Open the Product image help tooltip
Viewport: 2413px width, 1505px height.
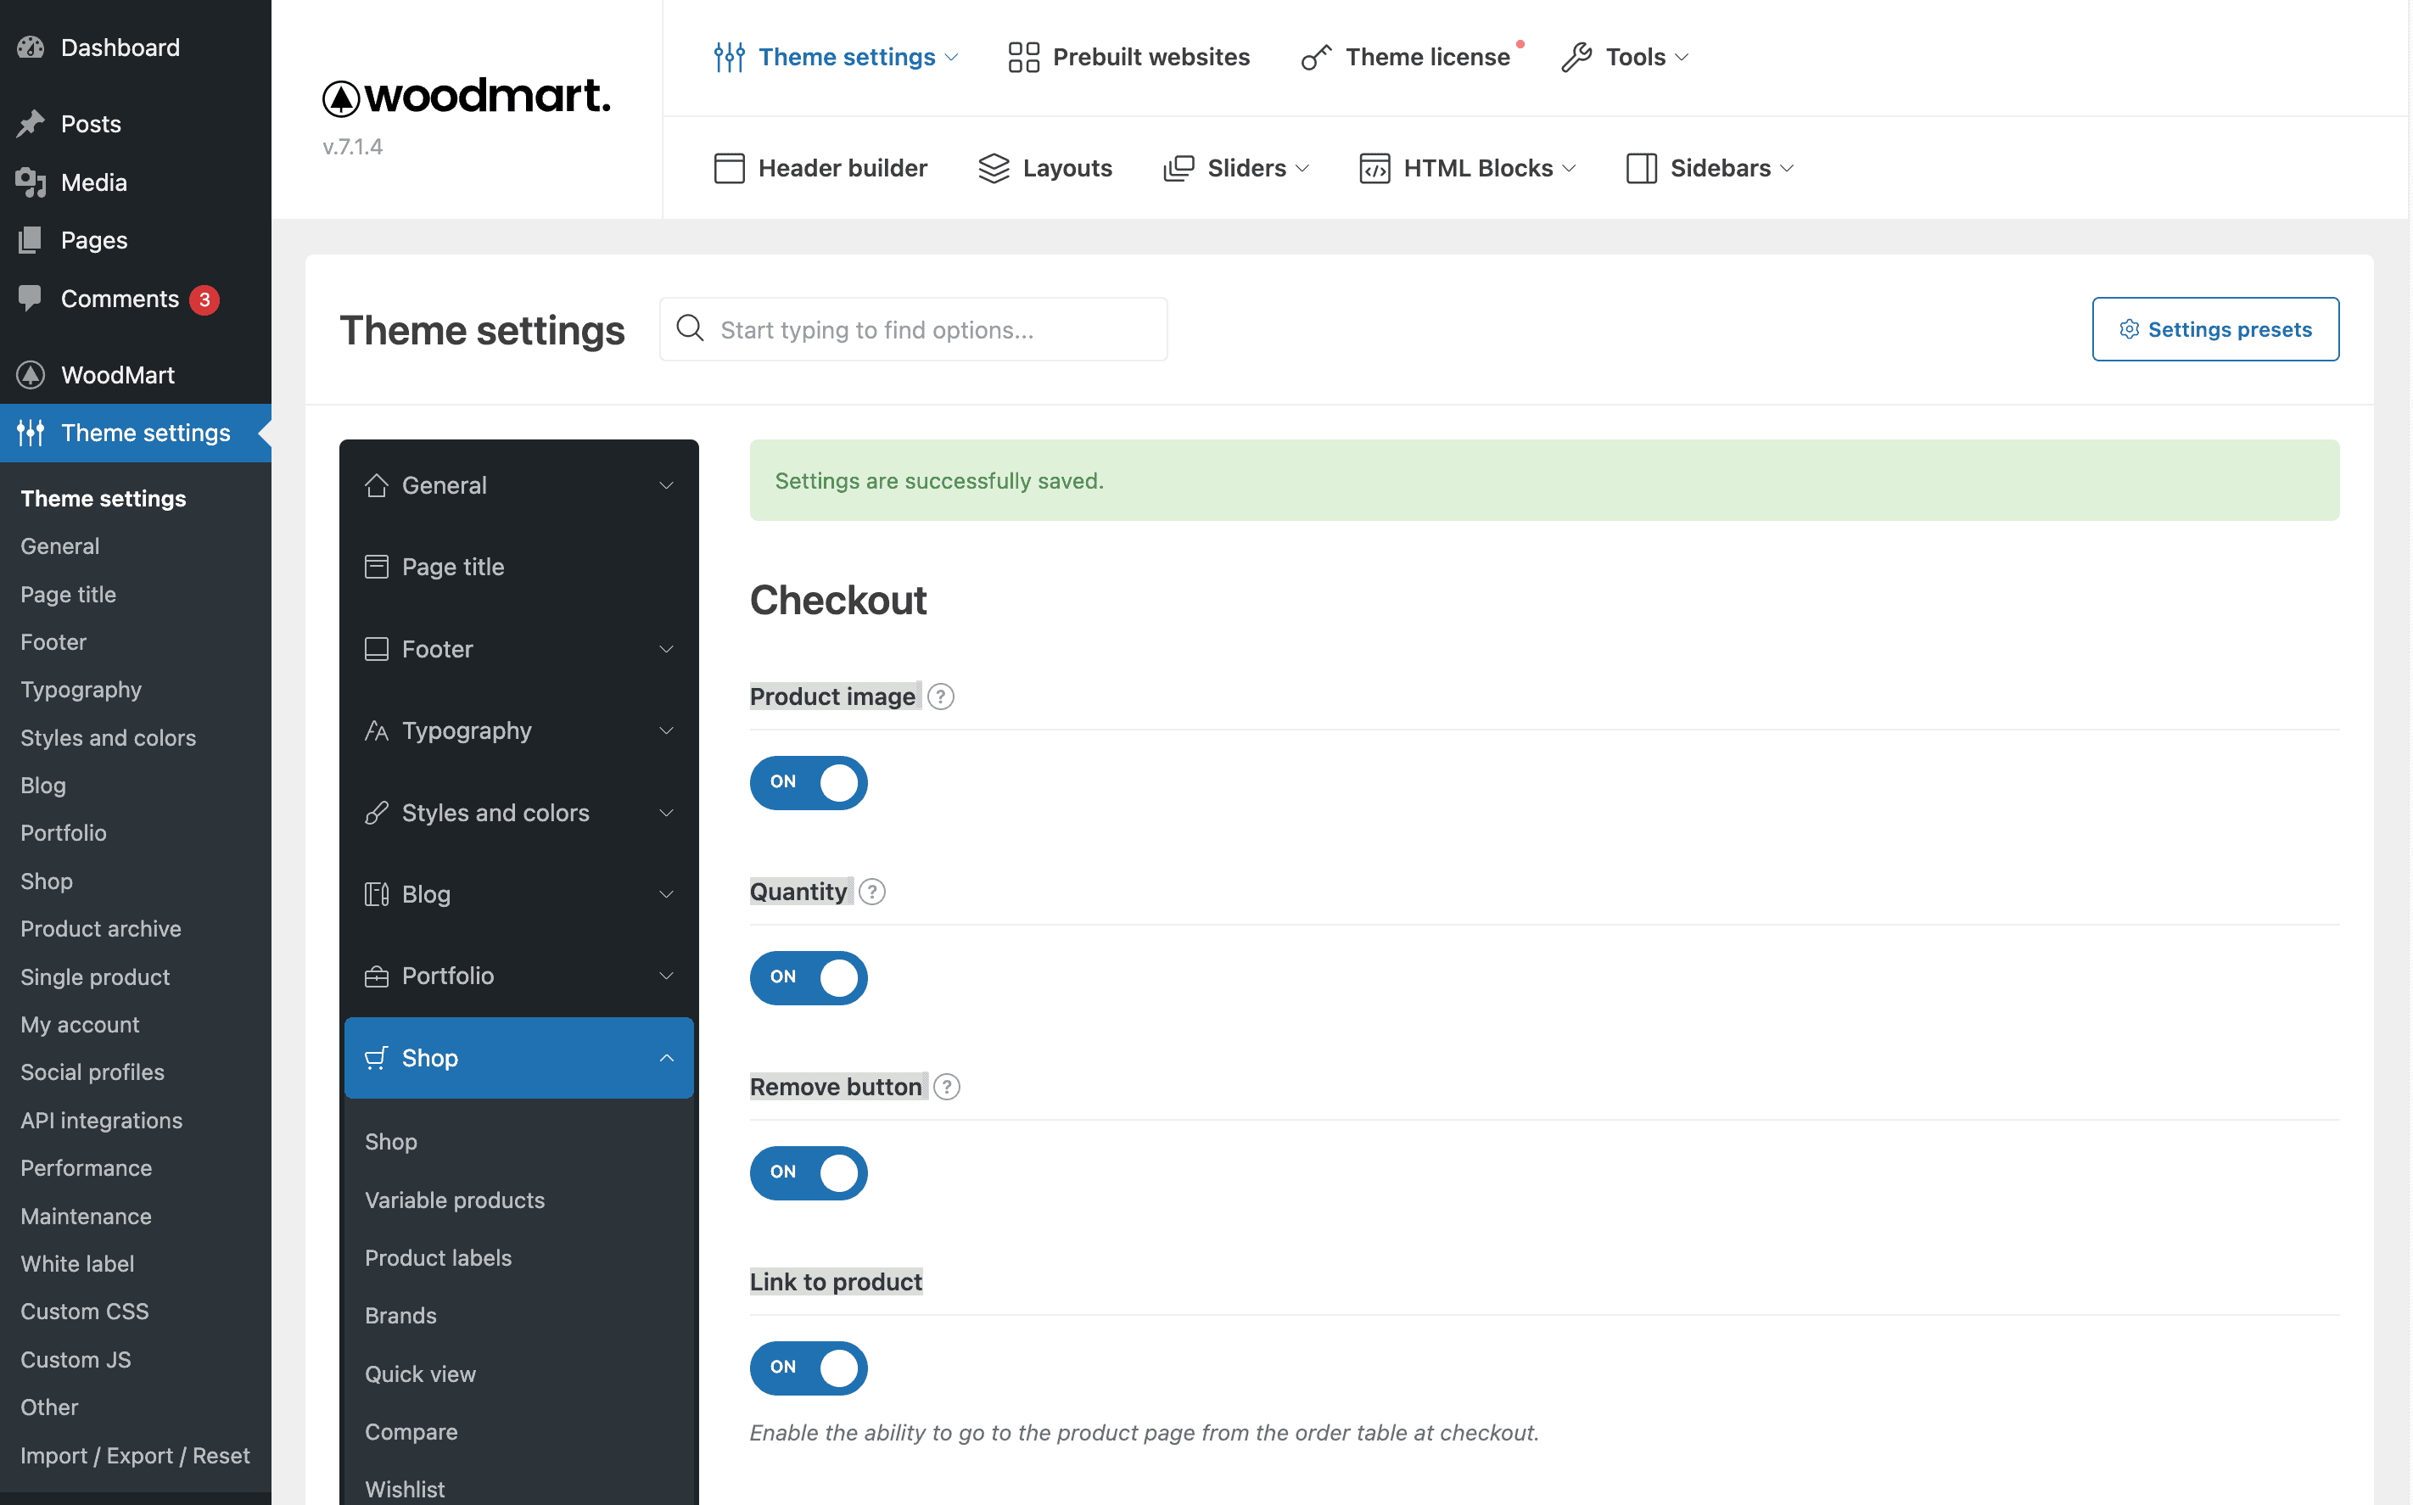click(x=941, y=696)
